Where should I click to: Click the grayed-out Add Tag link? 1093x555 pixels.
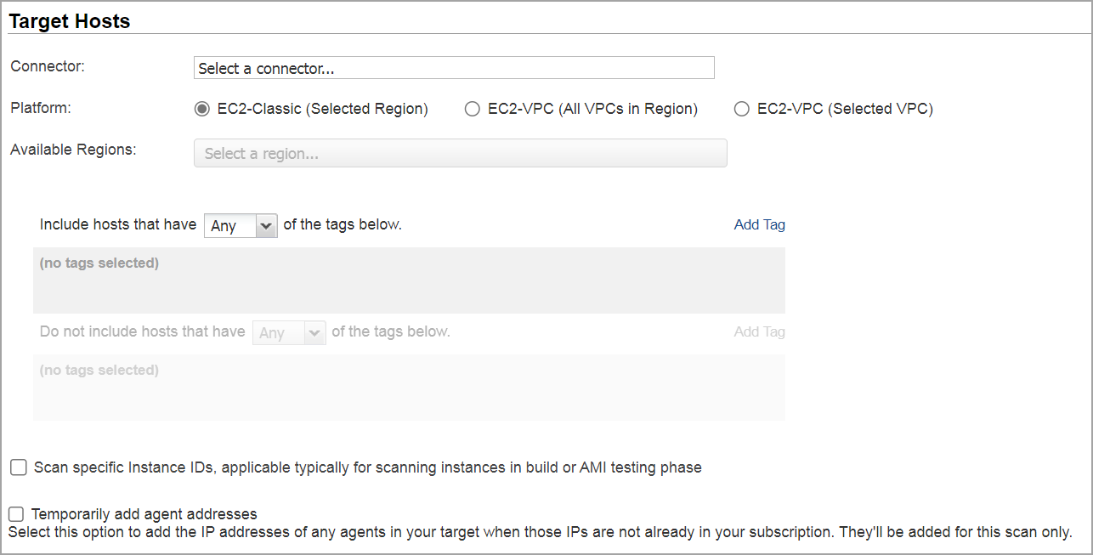pyautogui.click(x=759, y=331)
